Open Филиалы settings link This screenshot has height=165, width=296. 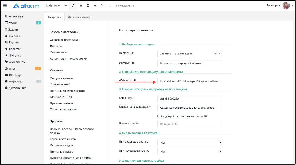(56, 46)
